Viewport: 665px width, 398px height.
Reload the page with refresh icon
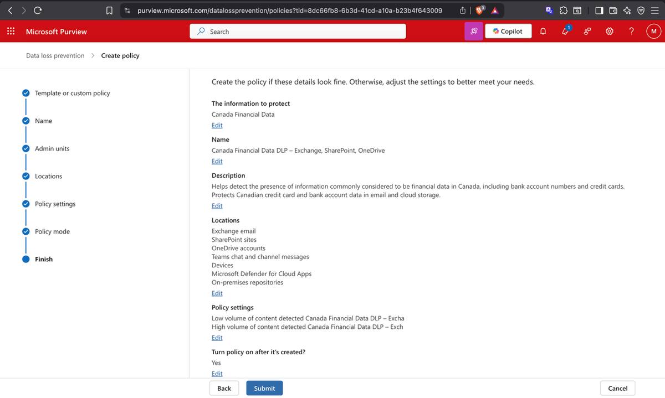point(38,10)
